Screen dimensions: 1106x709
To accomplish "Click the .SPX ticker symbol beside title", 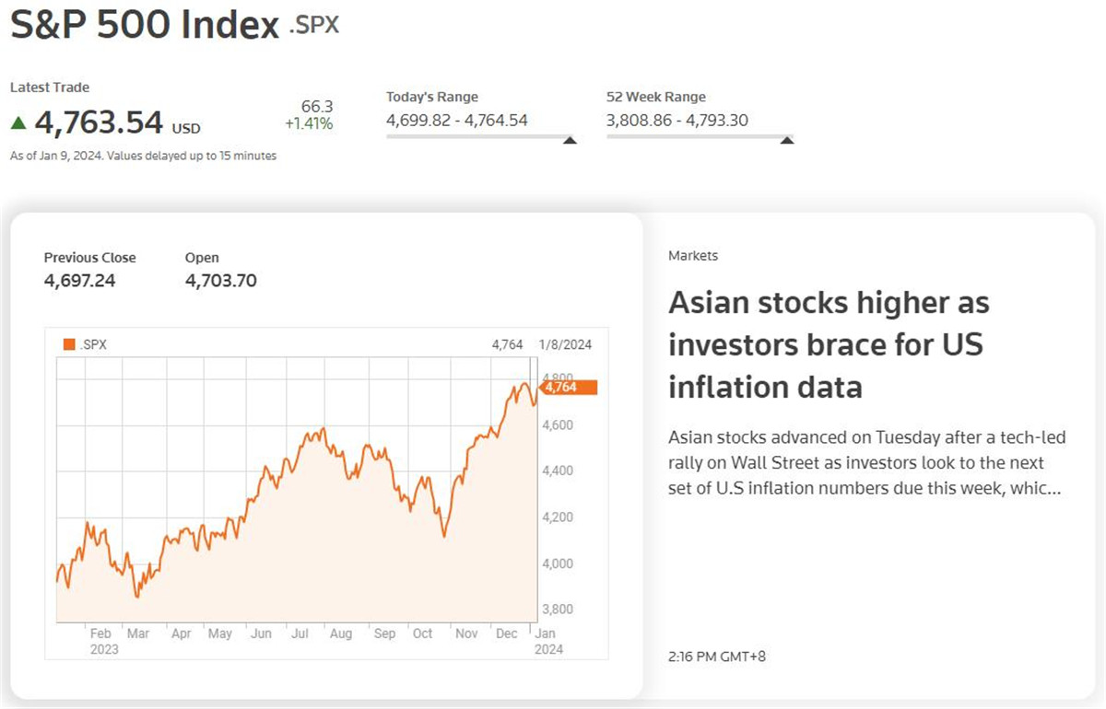I will pyautogui.click(x=314, y=25).
